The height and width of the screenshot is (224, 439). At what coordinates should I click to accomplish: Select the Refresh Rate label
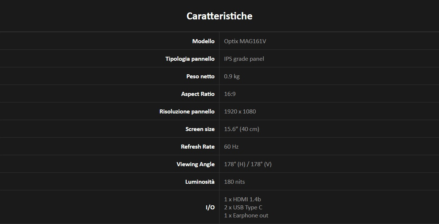coord(198,146)
